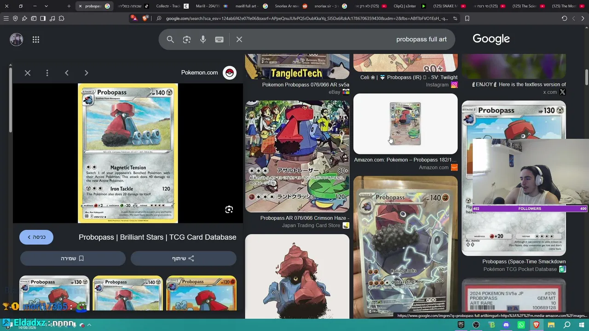Screen dimensions: 589x331
Task: Open Instagram Celi Probopass (IR) result
Action: (x=409, y=77)
